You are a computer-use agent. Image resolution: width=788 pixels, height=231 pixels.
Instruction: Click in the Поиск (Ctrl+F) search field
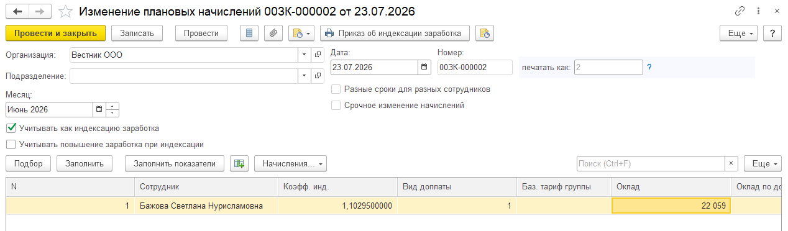tap(651, 163)
